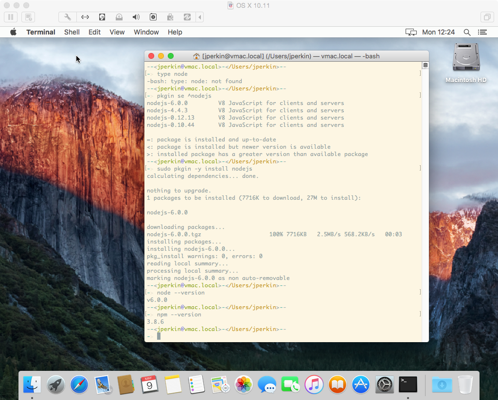Click the network adapter icon in VM toolbar
Screen dimensions: 498x400
[85, 17]
